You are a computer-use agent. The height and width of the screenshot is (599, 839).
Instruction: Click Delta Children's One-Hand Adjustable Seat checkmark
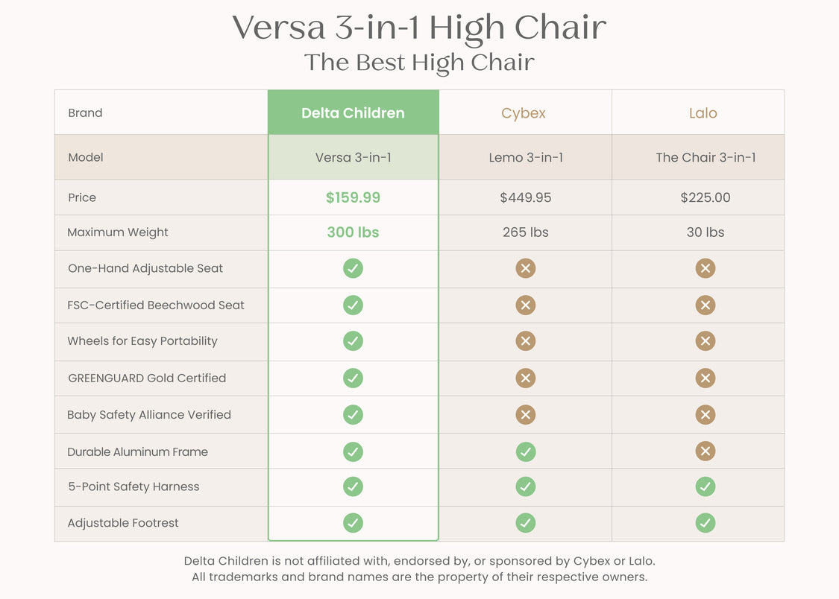[x=353, y=268]
